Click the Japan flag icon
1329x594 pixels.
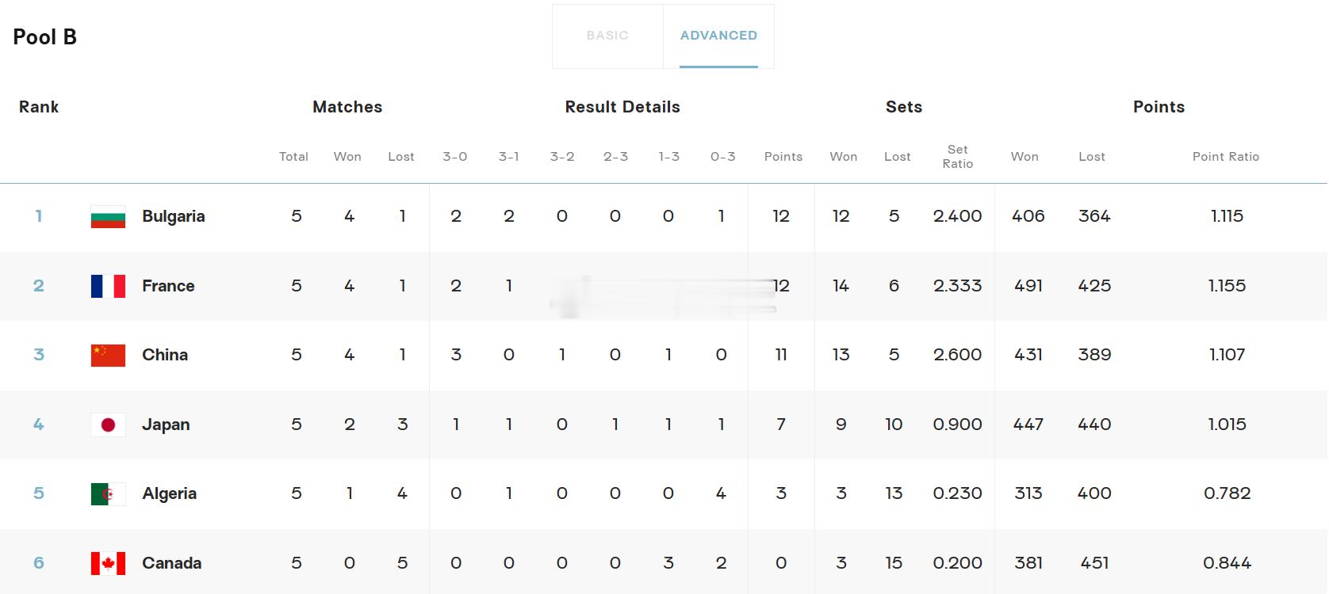tap(108, 425)
